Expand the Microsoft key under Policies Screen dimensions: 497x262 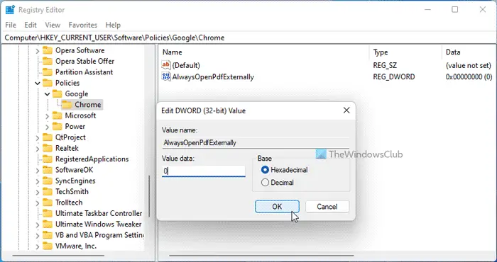click(48, 116)
